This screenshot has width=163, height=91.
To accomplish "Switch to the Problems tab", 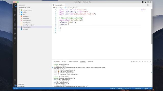I will (57, 61).
